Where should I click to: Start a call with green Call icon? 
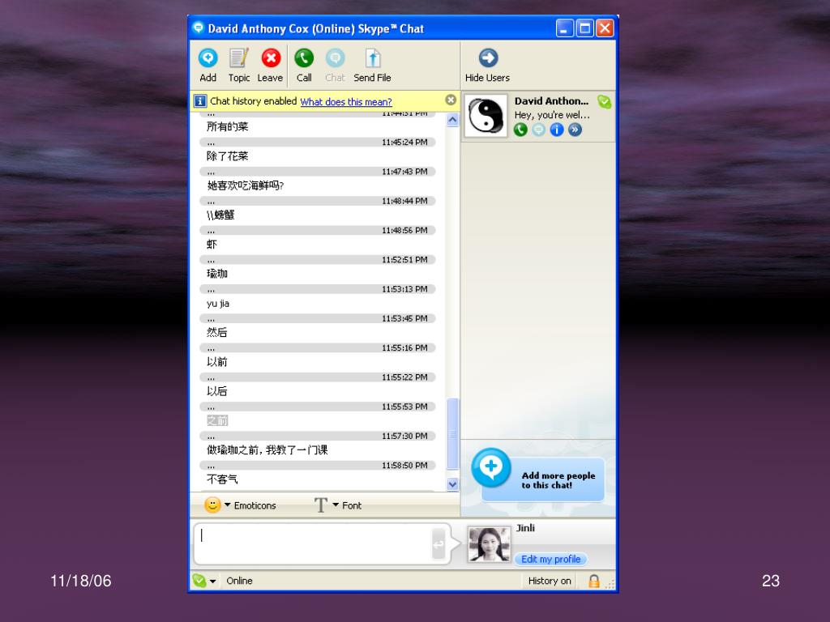click(x=304, y=58)
